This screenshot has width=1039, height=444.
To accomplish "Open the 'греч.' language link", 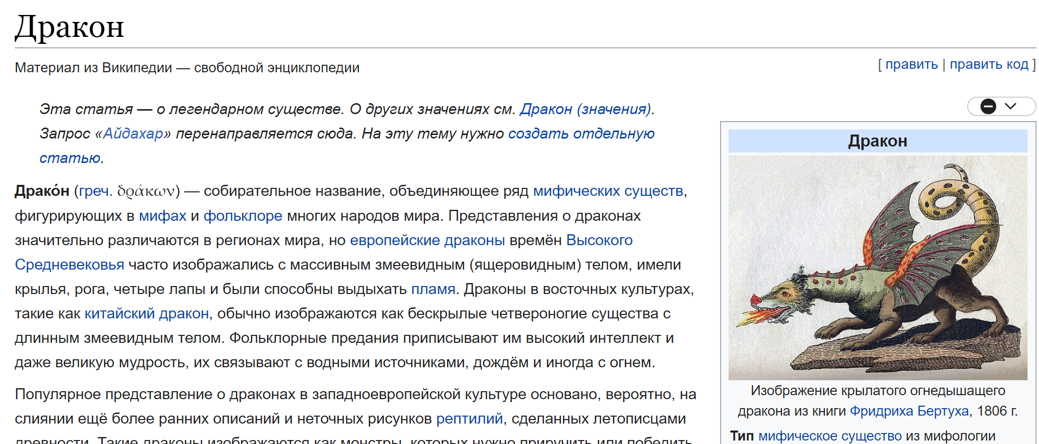I will (96, 191).
